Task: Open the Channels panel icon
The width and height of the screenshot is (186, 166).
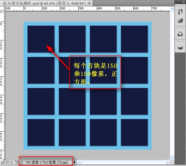Action: (180, 34)
